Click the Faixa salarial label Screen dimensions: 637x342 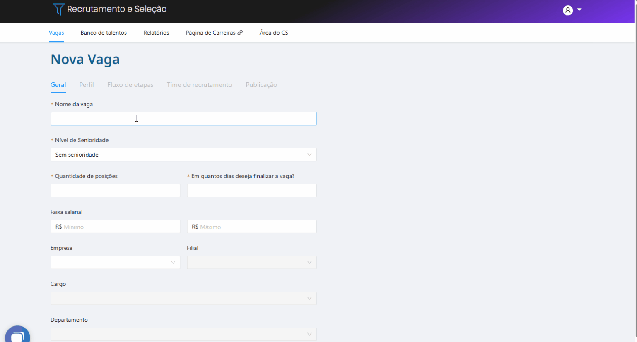coord(66,212)
